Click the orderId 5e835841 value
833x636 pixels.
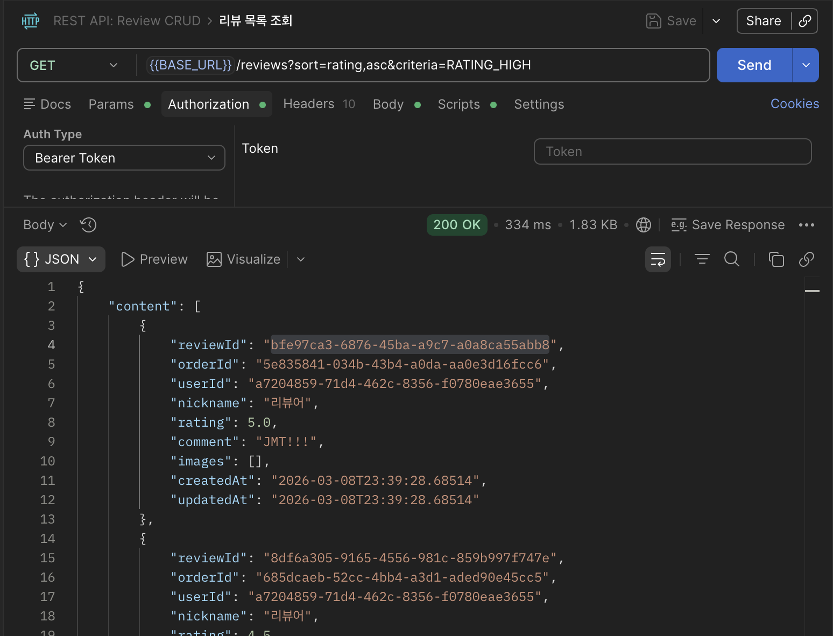[x=402, y=364]
